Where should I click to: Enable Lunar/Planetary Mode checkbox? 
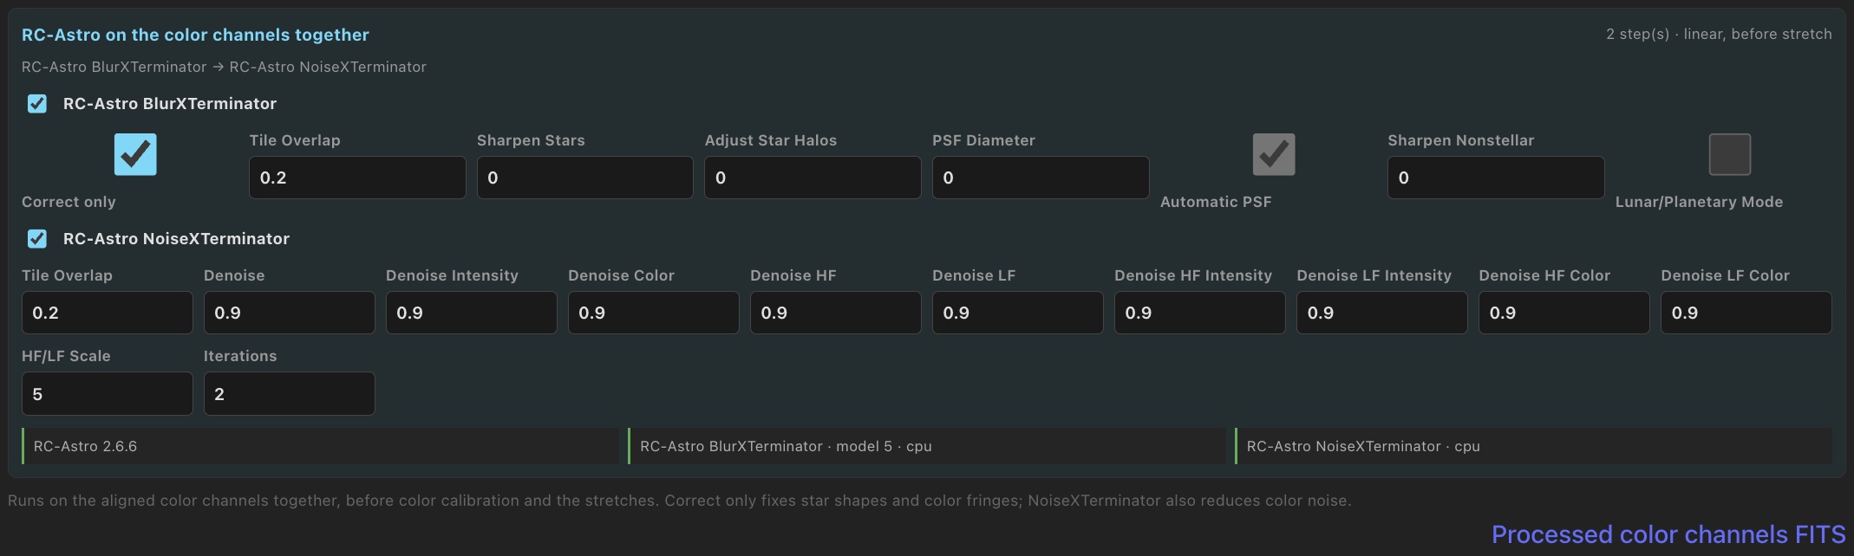click(x=1729, y=154)
